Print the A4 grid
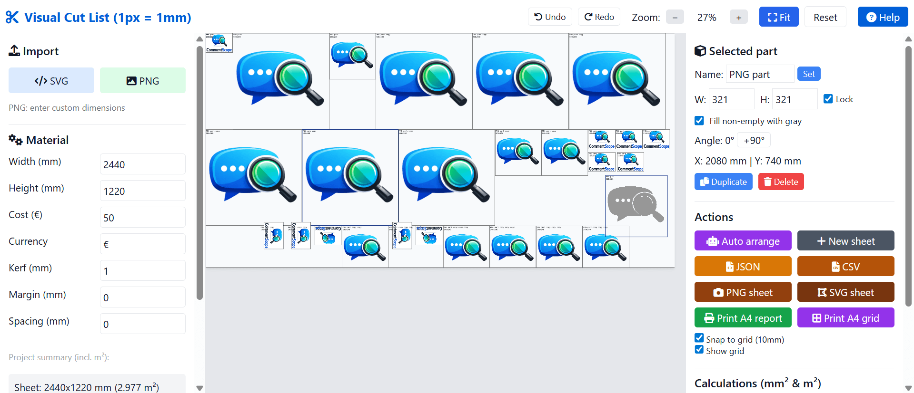This screenshot has height=393, width=914. point(846,318)
